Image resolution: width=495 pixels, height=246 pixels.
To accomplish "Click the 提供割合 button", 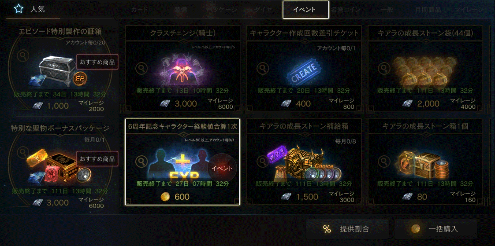I will pos(347,229).
